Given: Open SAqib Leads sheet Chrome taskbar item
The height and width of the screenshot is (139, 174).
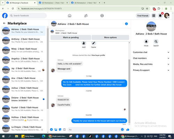Looking at the screenshot, I should coord(57,136).
